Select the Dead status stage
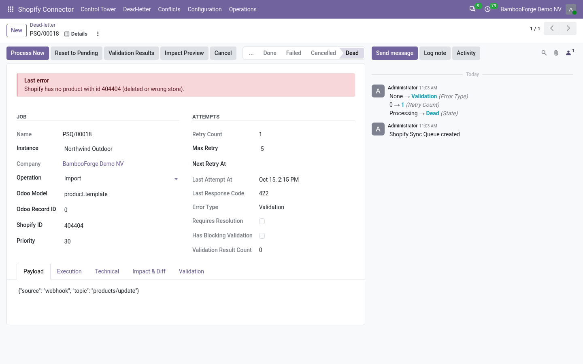This screenshot has height=364, width=583. [352, 53]
